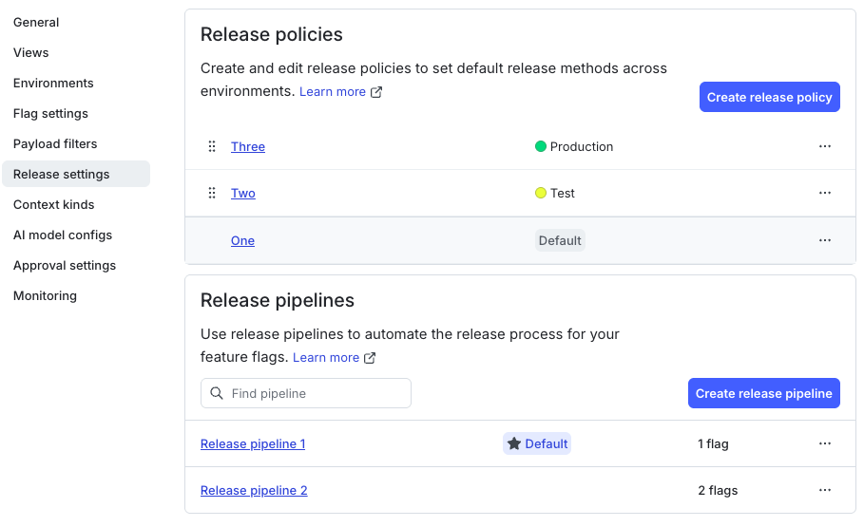Open the overflow menu for policy Two
Viewport: 864px width, 527px height.
coord(824,193)
